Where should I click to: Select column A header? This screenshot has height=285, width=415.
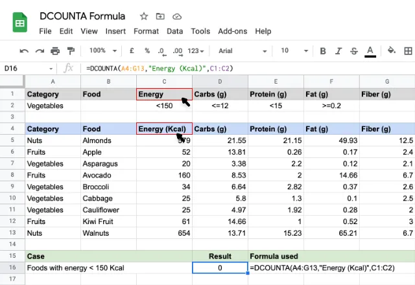click(53, 82)
